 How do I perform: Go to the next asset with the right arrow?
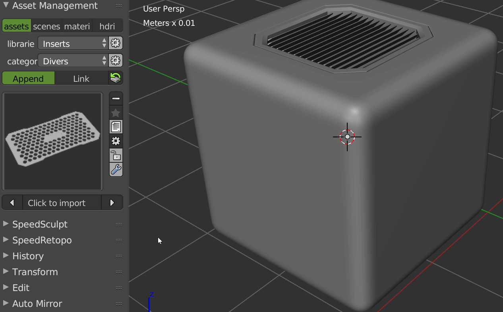(112, 203)
